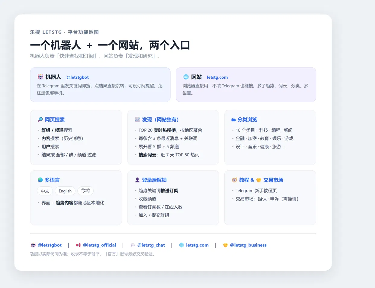Click the megaphone icon beside @letstg_official
375x288 pixels.
pyautogui.click(x=78, y=245)
